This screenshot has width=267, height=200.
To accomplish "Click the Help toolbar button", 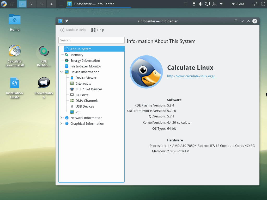I will (x=98, y=30).
